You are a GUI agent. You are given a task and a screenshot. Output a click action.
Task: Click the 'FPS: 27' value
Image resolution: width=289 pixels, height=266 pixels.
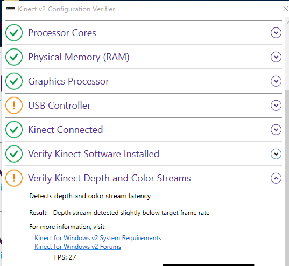(x=65, y=257)
